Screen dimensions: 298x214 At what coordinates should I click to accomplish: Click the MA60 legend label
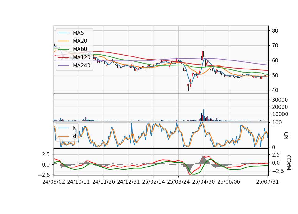coord(80,49)
